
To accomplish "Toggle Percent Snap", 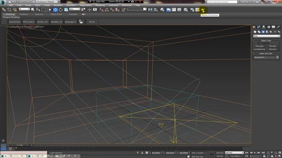I will [112, 10].
